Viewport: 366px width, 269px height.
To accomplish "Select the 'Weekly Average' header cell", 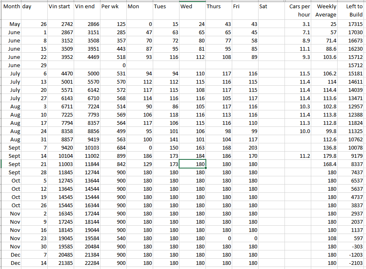I will pos(325,10).
